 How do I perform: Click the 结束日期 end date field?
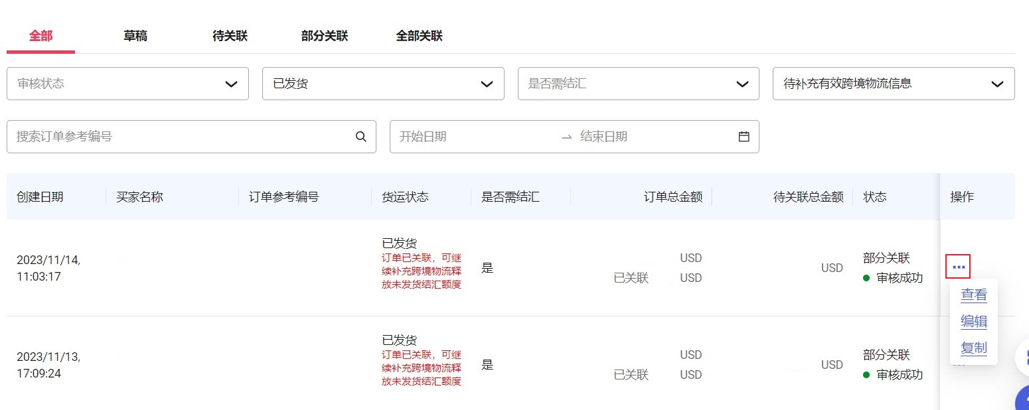click(x=637, y=137)
